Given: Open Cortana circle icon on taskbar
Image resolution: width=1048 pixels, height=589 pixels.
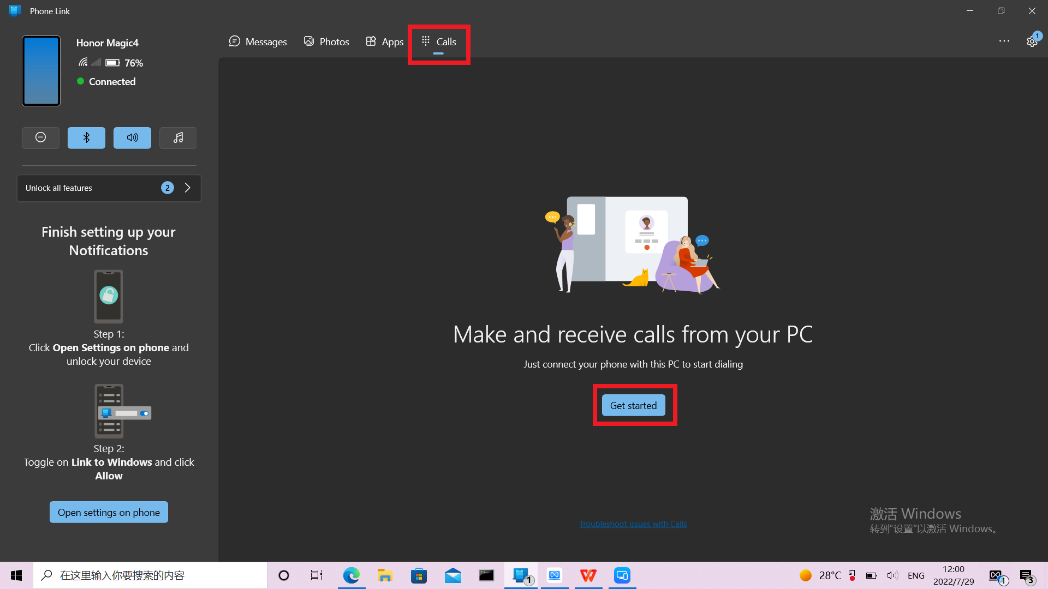Looking at the screenshot, I should 284,575.
